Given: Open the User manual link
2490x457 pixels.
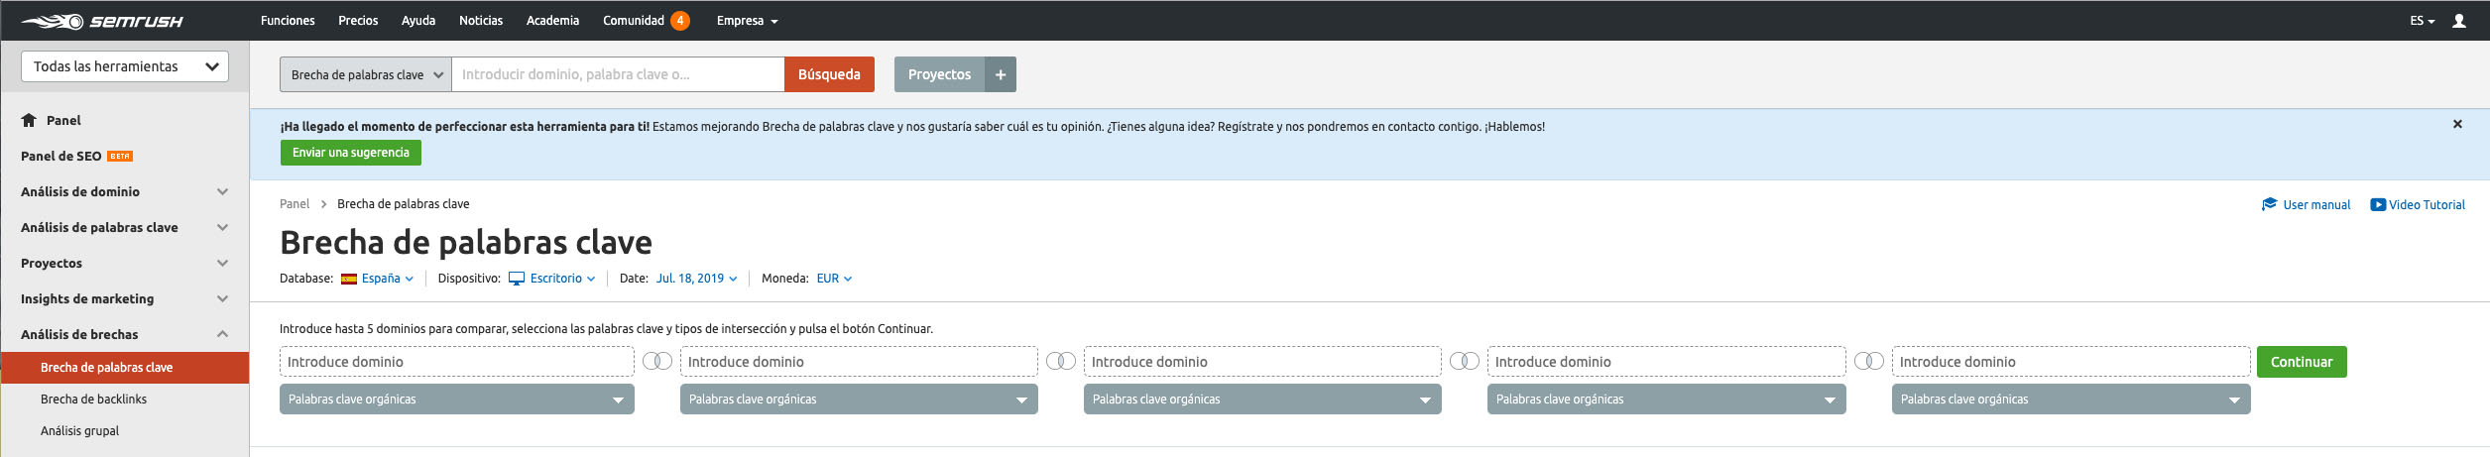Looking at the screenshot, I should [x=2316, y=205].
